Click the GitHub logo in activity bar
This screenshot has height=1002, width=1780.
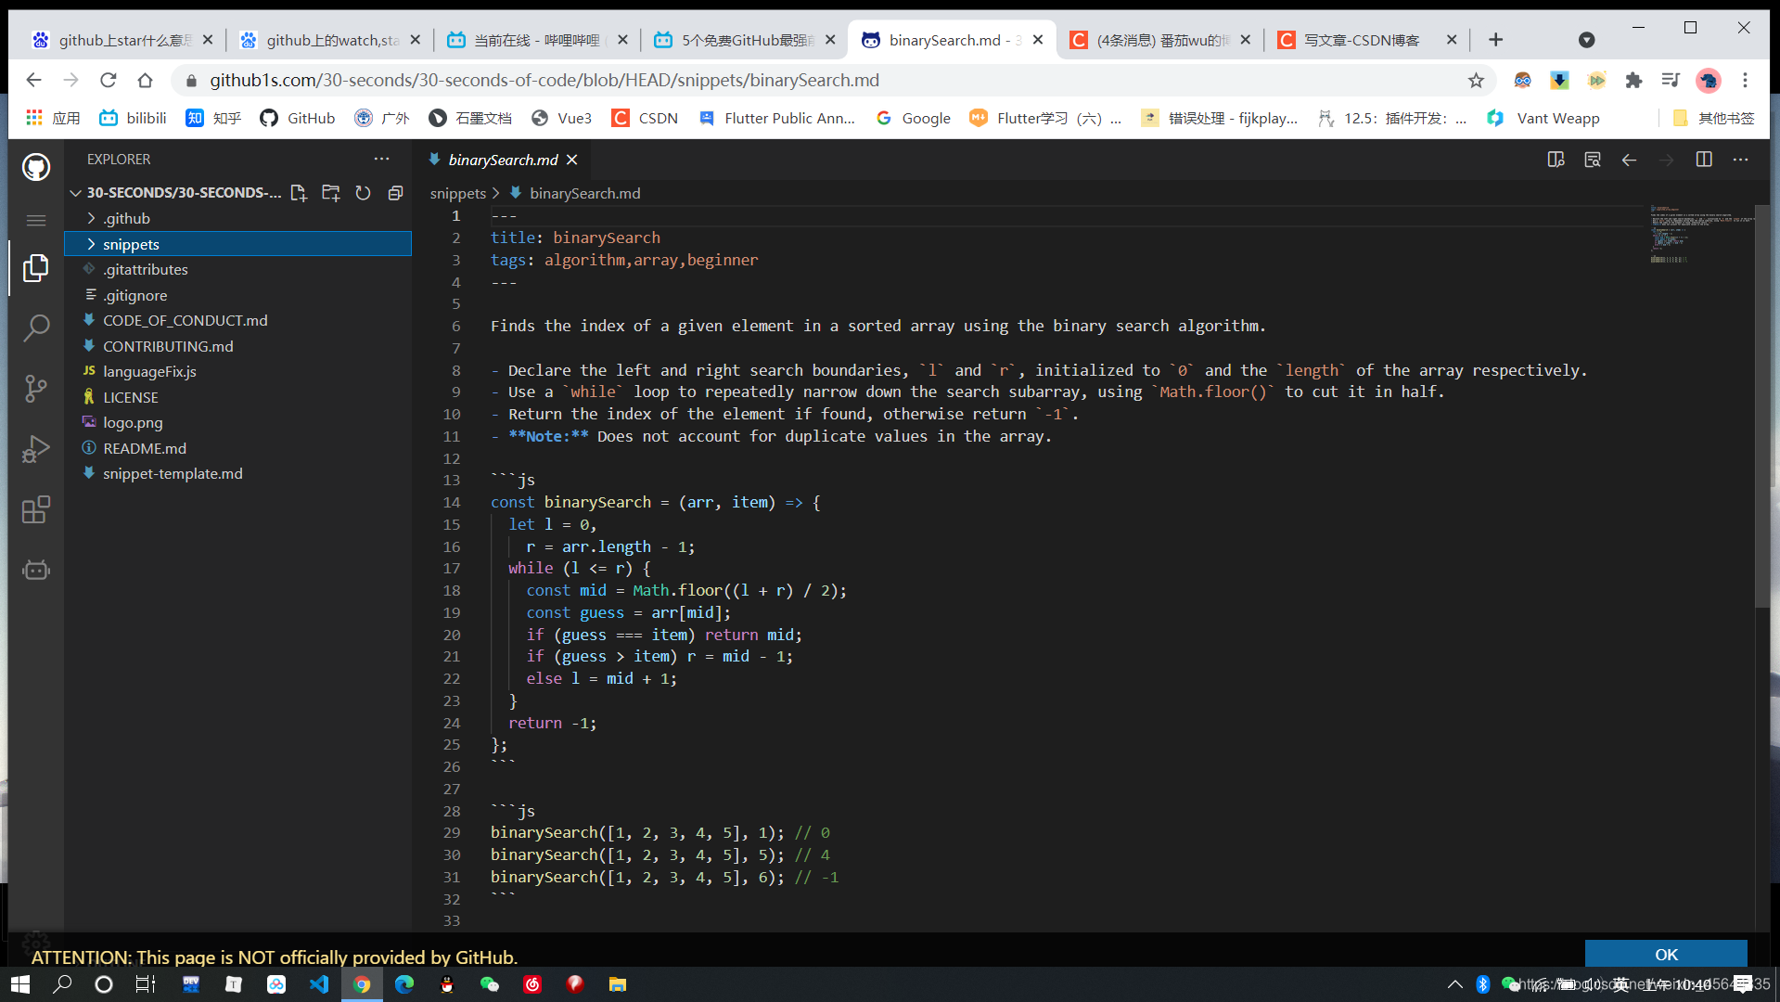point(36,167)
